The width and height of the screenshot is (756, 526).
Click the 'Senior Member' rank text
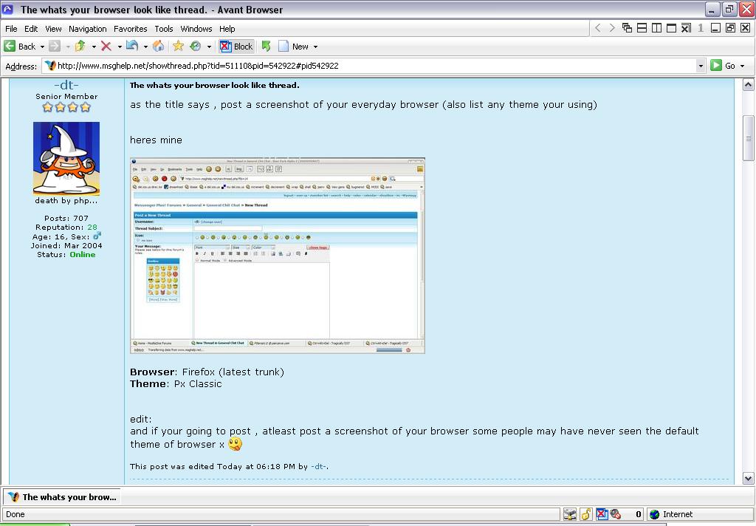pos(66,97)
